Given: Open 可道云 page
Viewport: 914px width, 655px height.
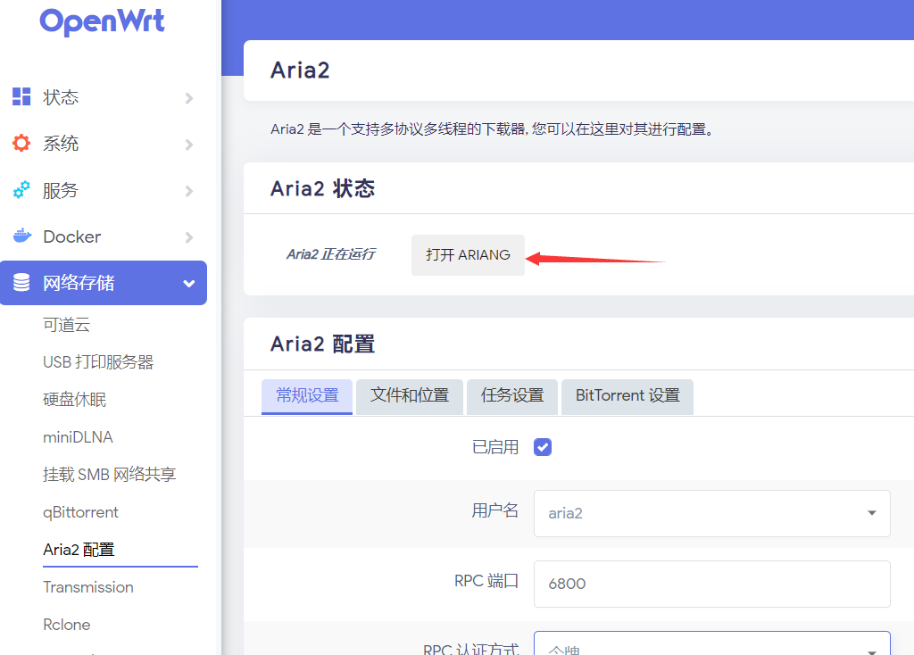Looking at the screenshot, I should pos(66,325).
